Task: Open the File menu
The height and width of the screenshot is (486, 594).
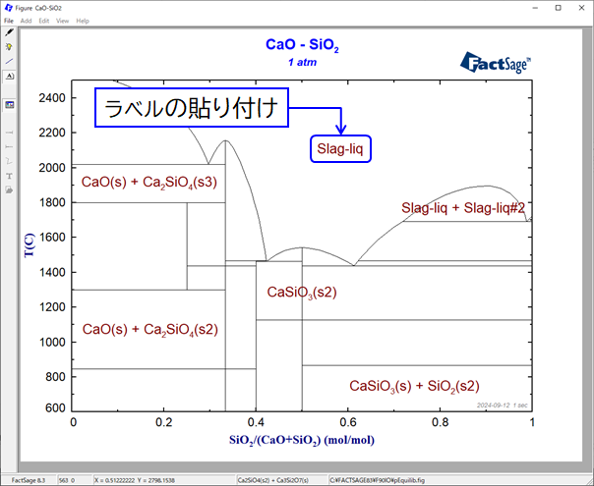Action: pyautogui.click(x=9, y=21)
